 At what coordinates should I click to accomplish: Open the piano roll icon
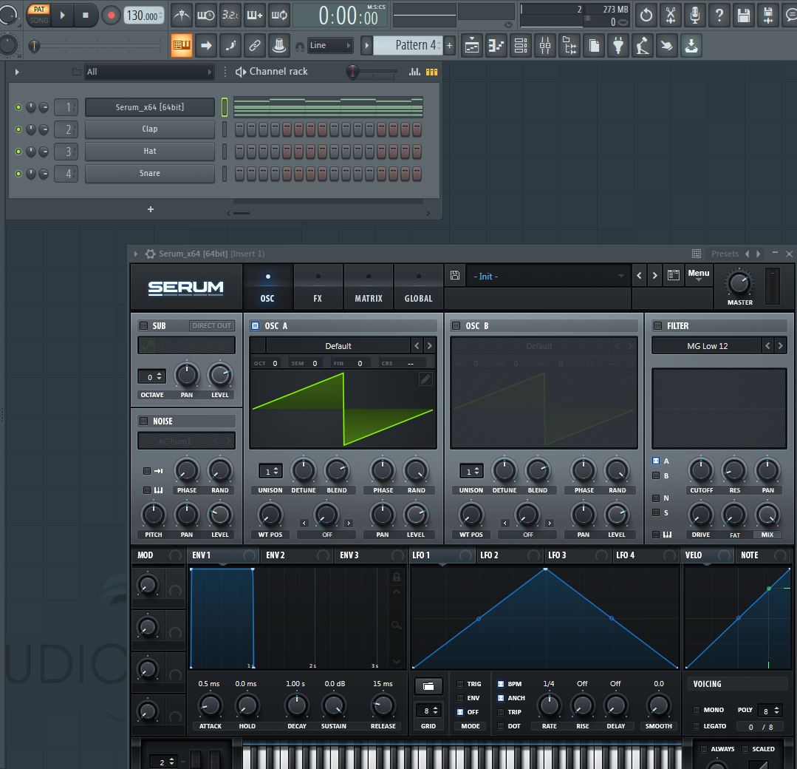496,46
